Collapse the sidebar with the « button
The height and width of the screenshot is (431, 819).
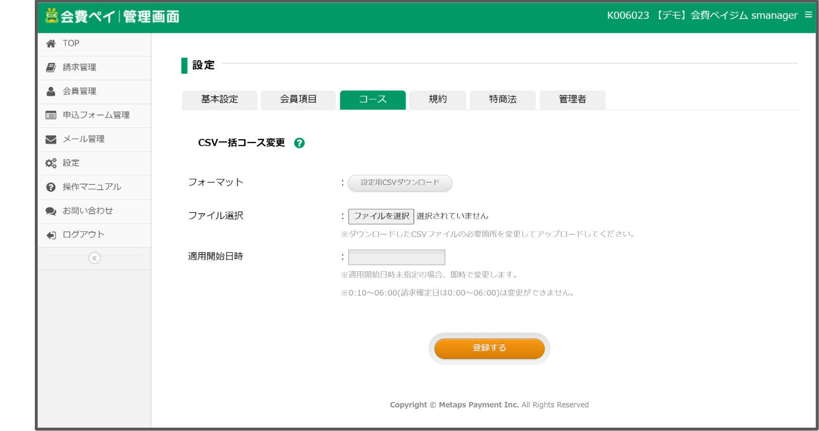tap(94, 258)
